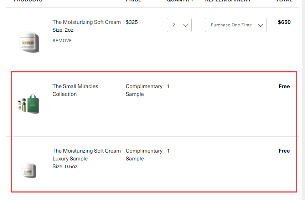305x200 pixels.
Task: Click the Moisturizing Soft Cream 2oz jar image
Action: tap(29, 42)
